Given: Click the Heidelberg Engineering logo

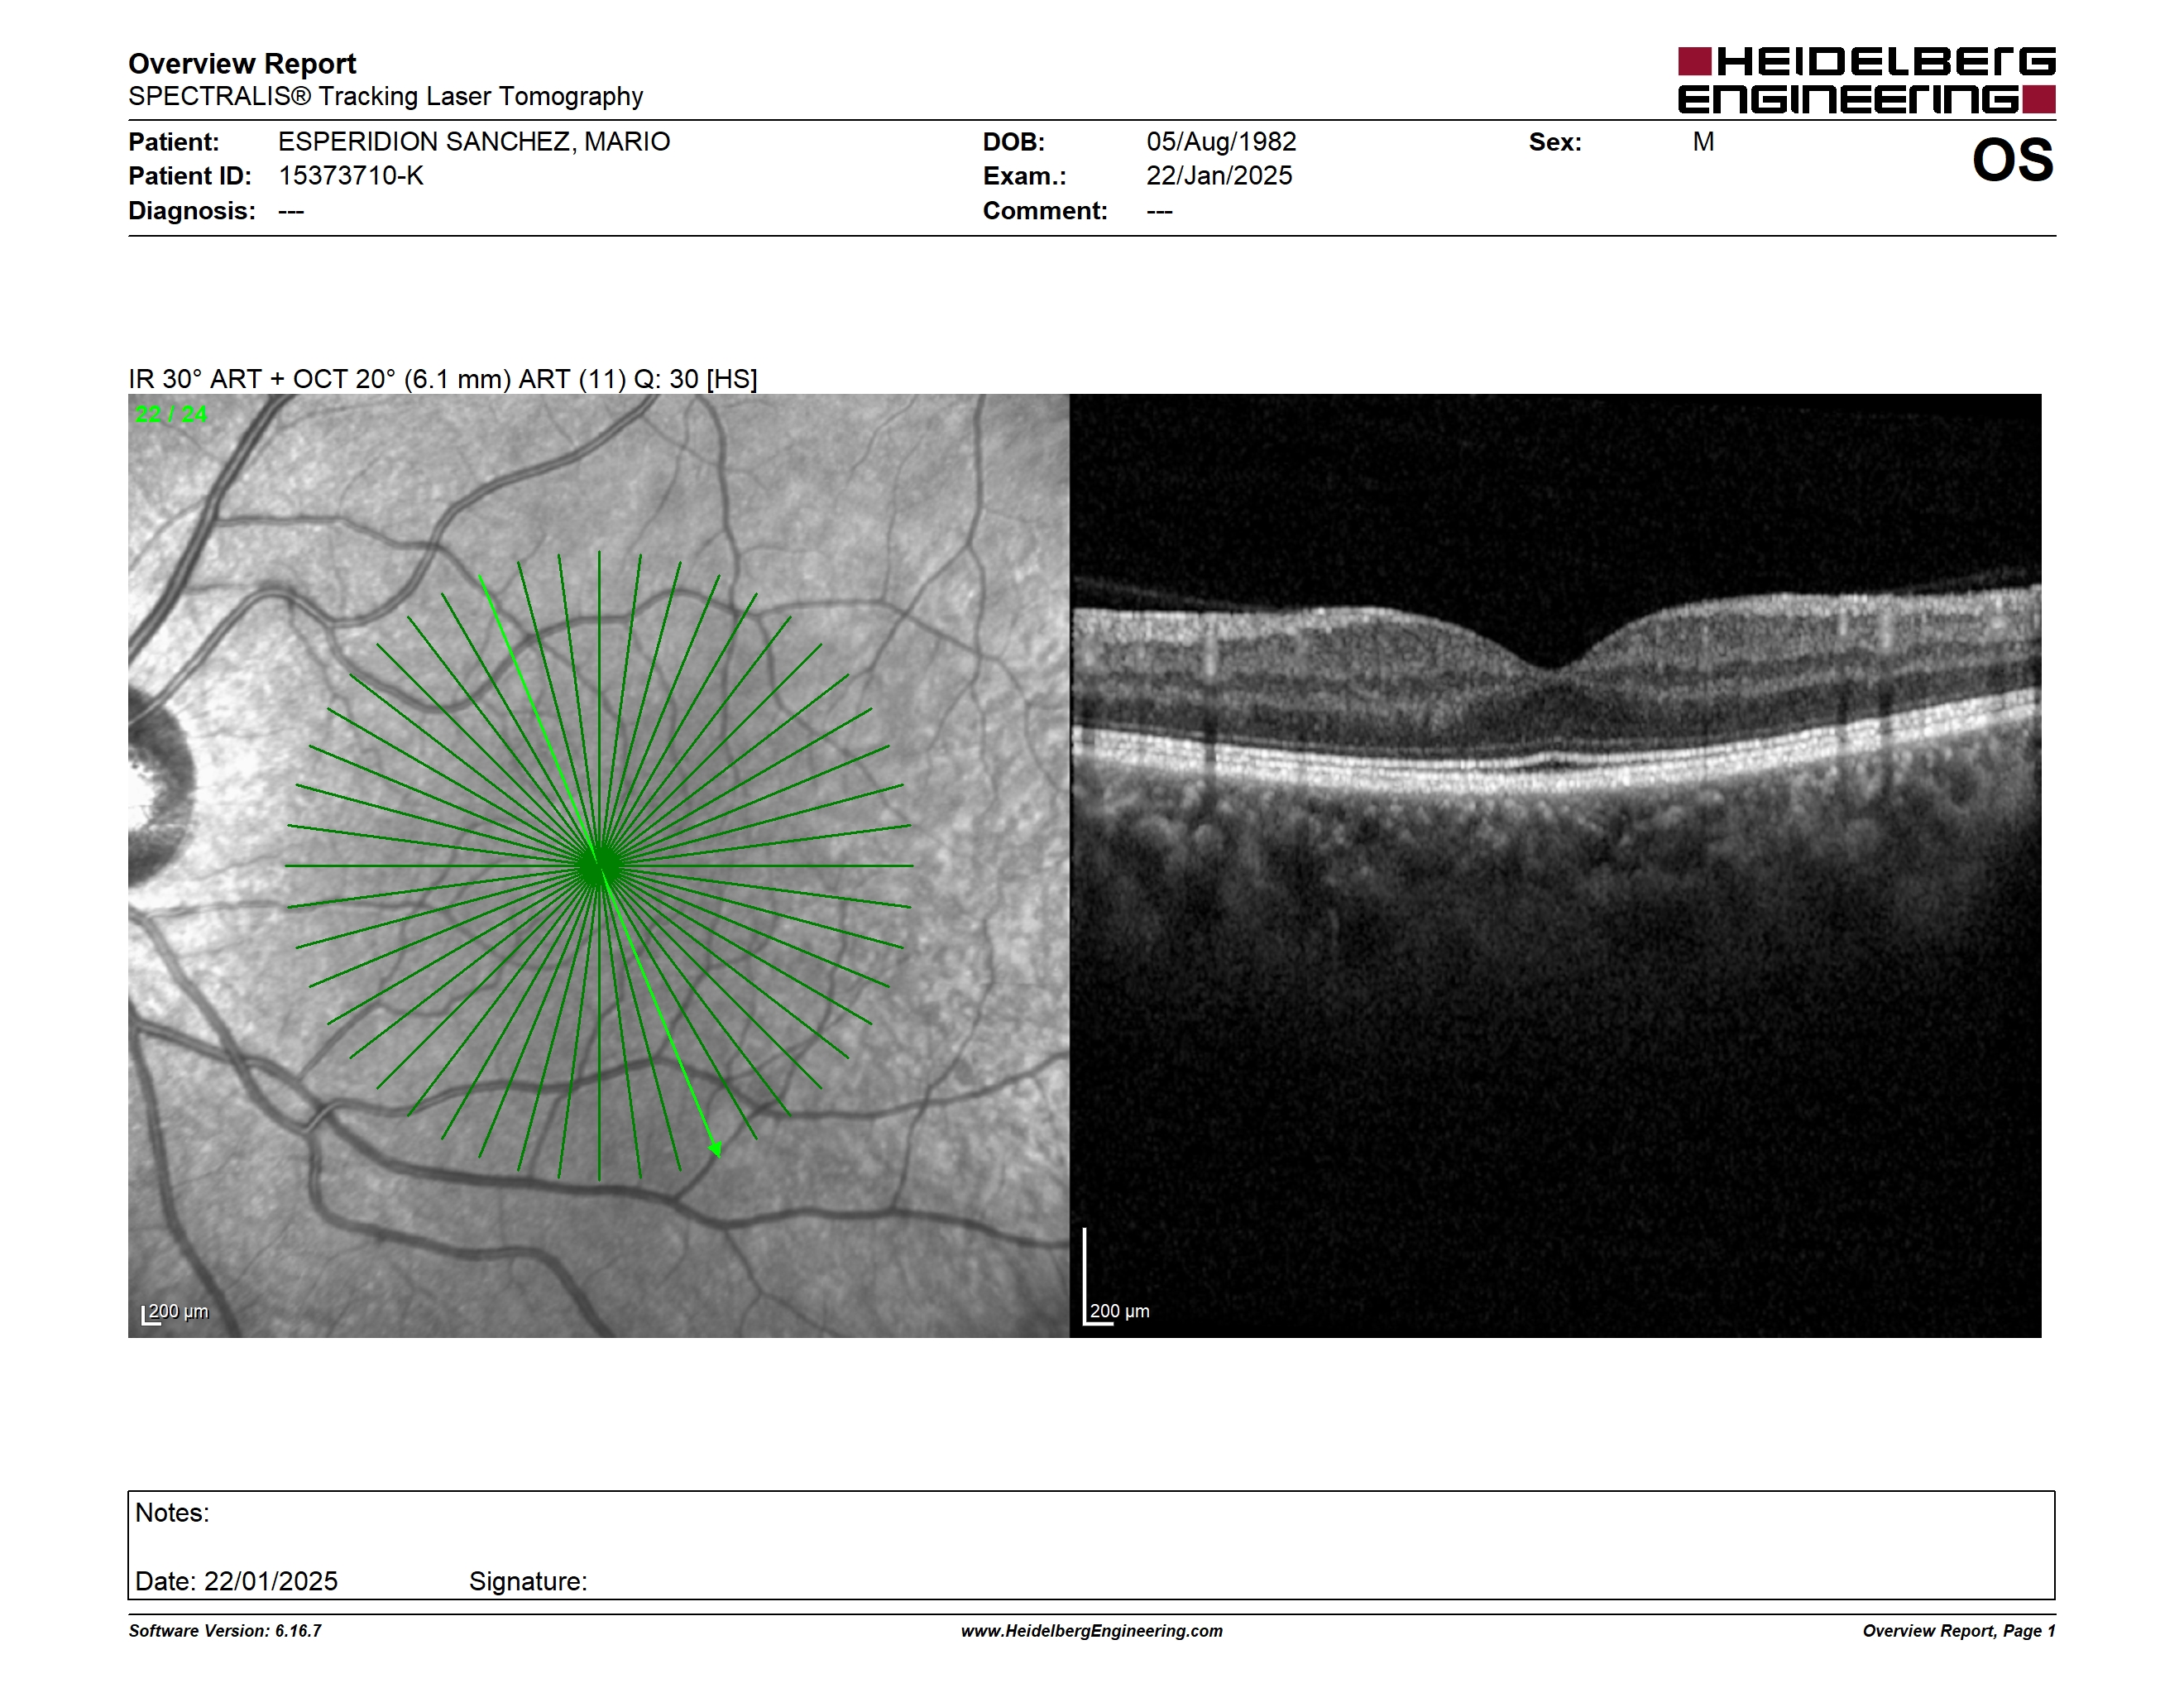Looking at the screenshot, I should (1866, 80).
